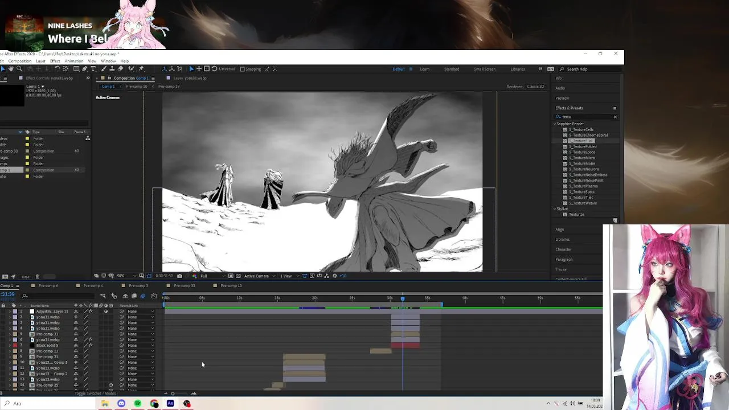Click the timeline zoom slider
The height and width of the screenshot is (410, 729).
click(x=173, y=393)
